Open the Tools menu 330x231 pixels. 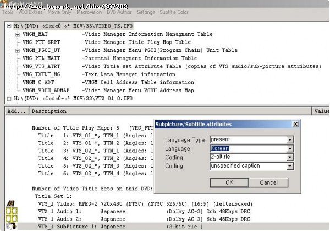[8, 12]
